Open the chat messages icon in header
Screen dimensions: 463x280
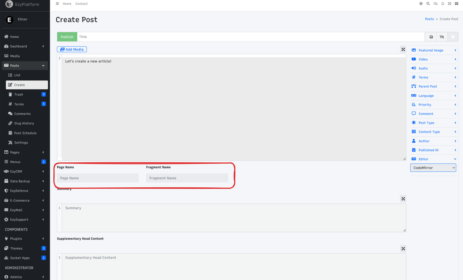pyautogui.click(x=435, y=4)
